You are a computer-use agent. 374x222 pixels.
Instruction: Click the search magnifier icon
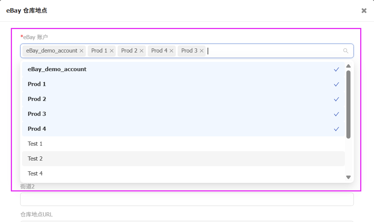click(x=346, y=51)
